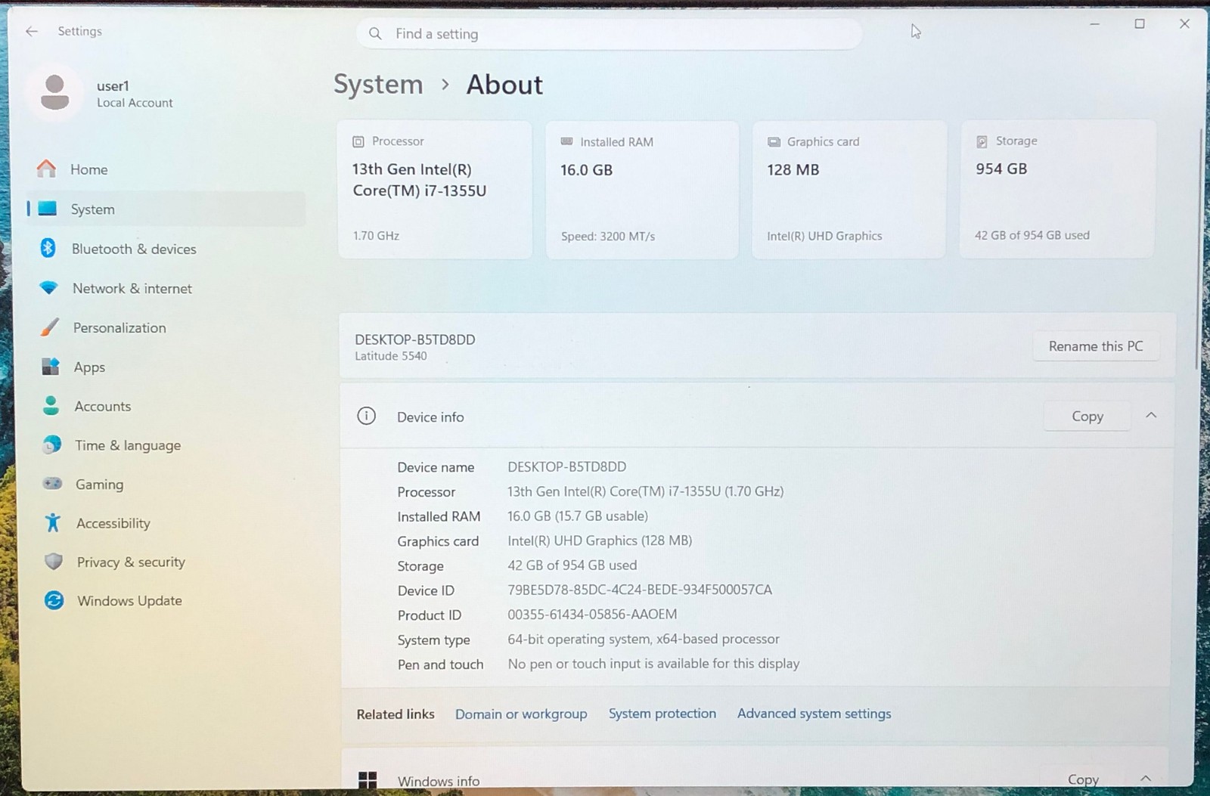
Task: Click the Windows Update sync icon
Action: coord(54,600)
